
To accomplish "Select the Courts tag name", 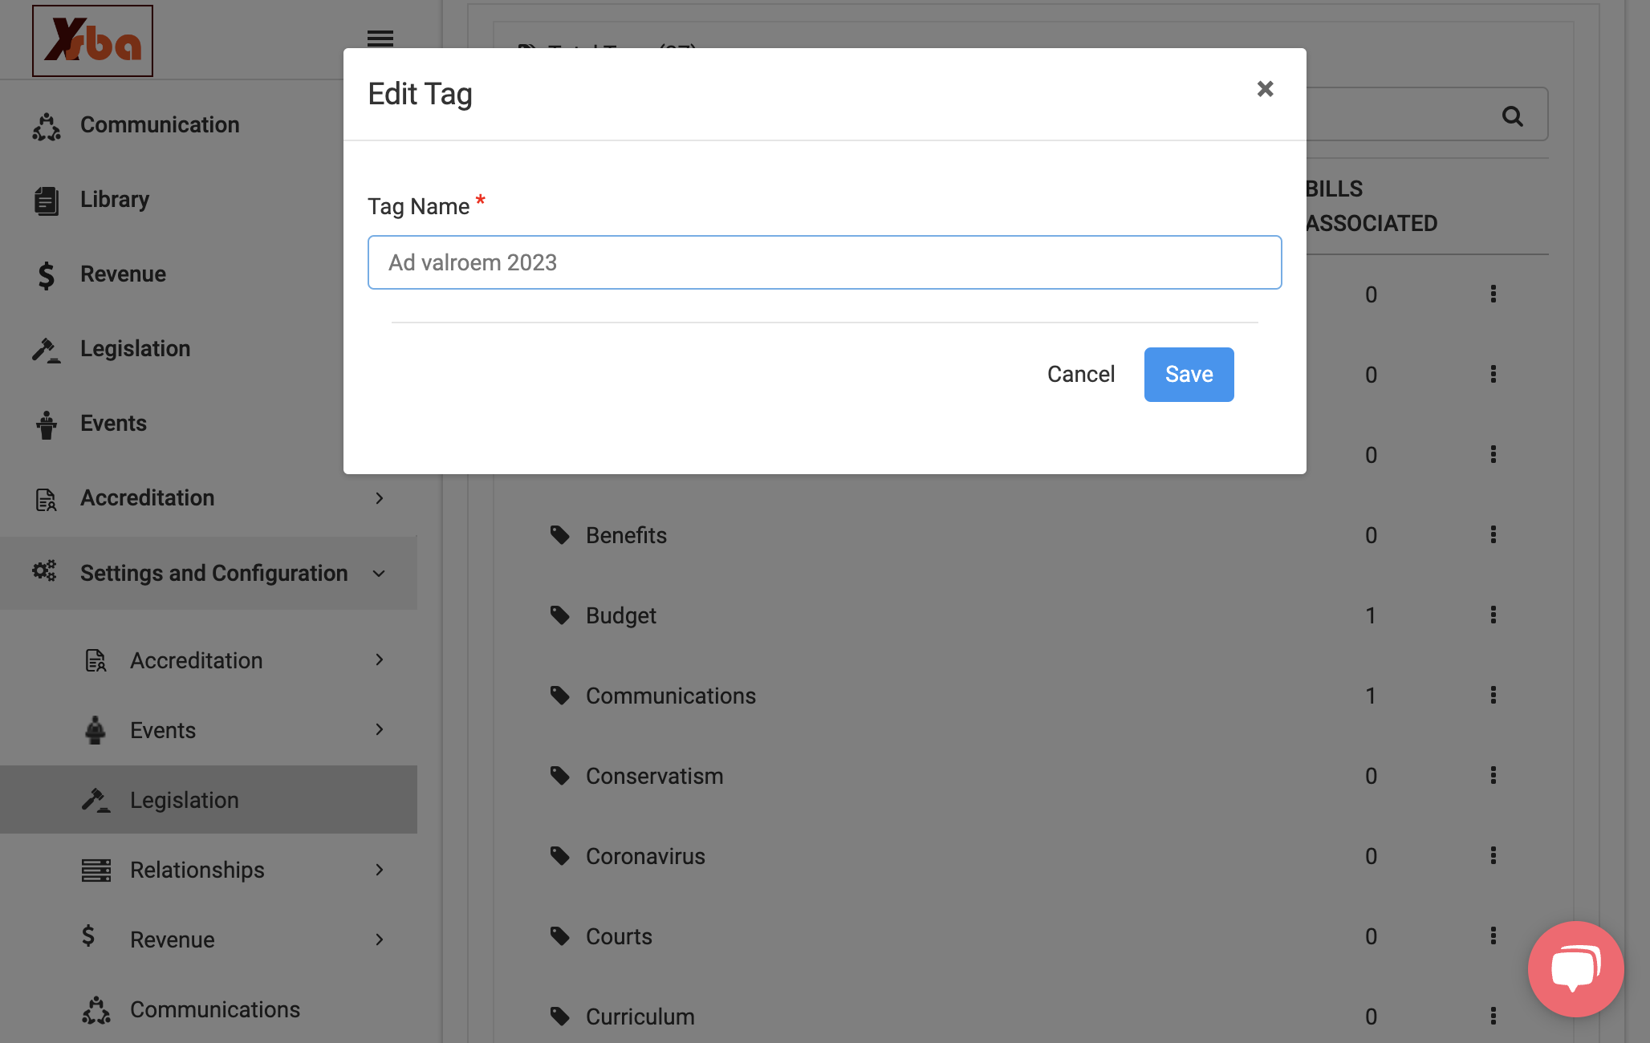I will tap(619, 936).
